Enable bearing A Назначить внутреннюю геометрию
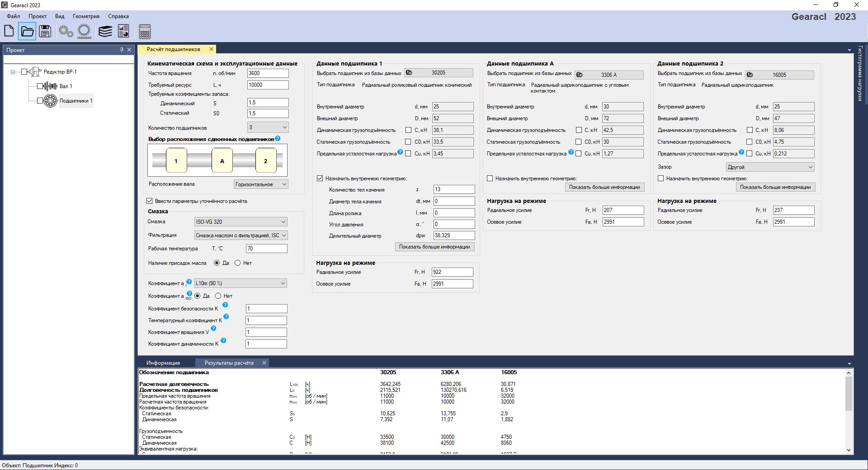Screen dimensions: 868x470 (490, 179)
